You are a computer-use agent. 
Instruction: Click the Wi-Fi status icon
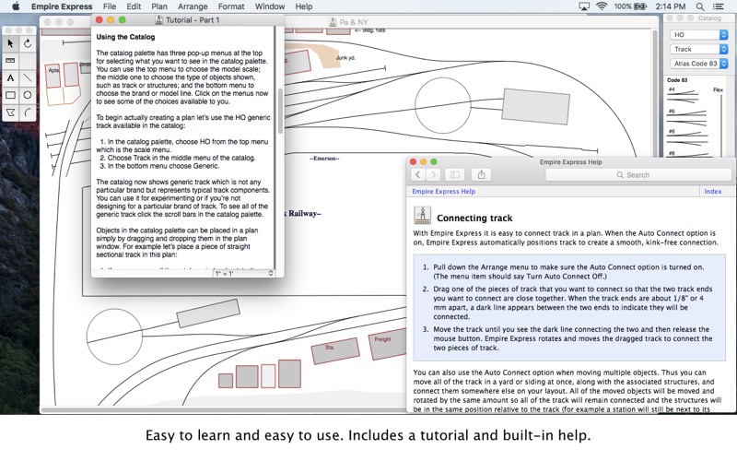[x=602, y=6]
